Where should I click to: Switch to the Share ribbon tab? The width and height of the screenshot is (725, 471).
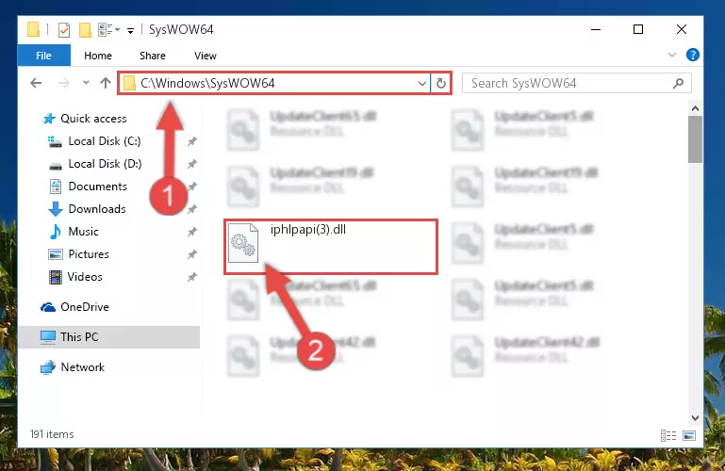click(x=153, y=56)
